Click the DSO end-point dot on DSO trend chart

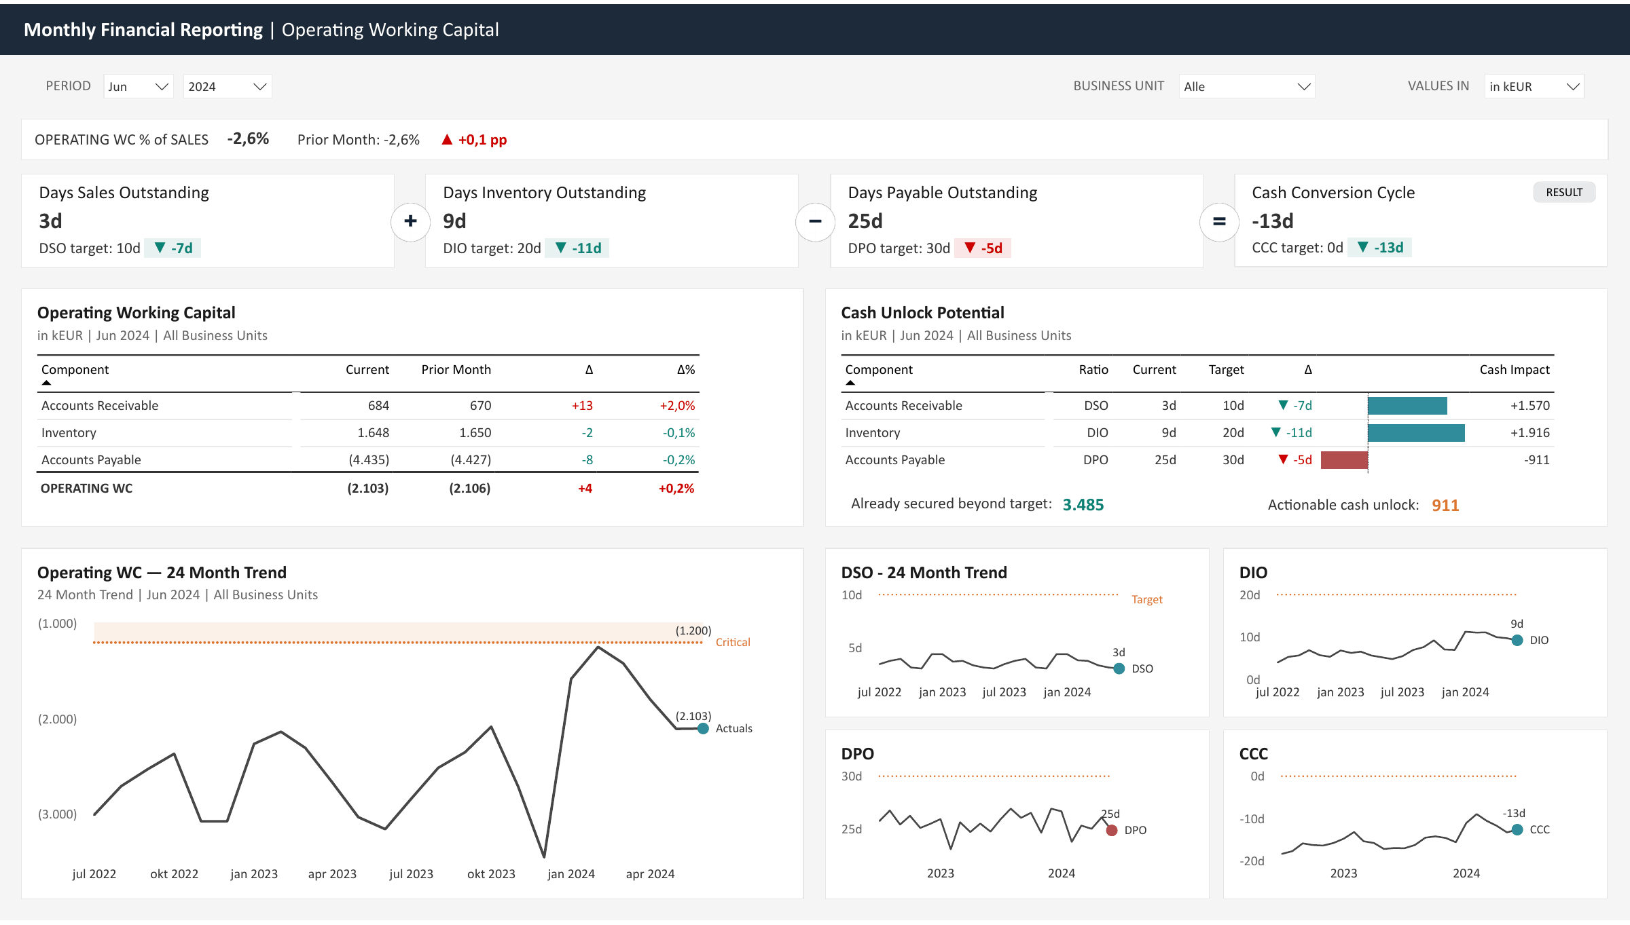coord(1119,668)
